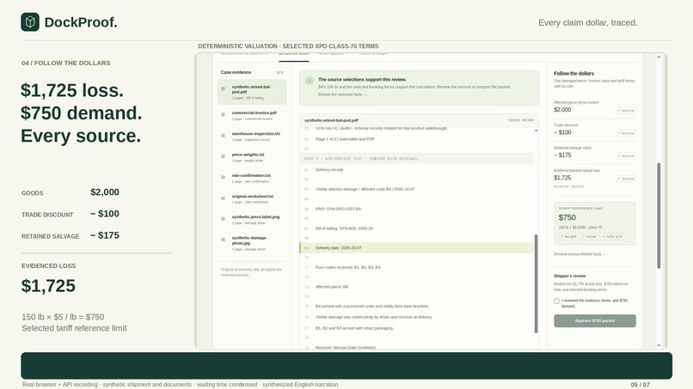The image size is (693, 389).
Task: Click the weight chip under tariff limit
Action: click(568, 237)
